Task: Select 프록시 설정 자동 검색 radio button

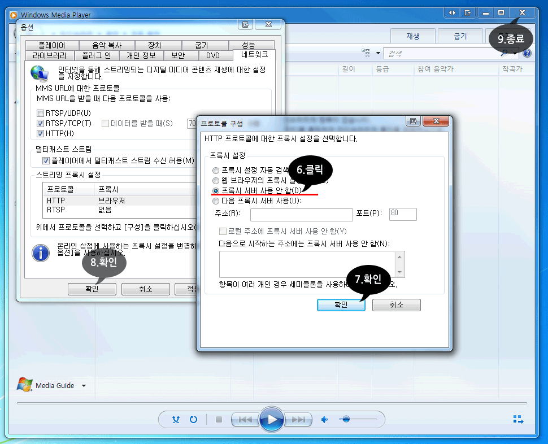Action: click(216, 171)
